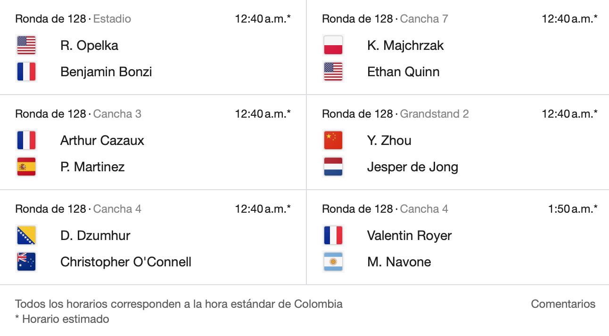The height and width of the screenshot is (336, 609).
Task: Select the Netherlands flag next to Jesper de Jong
Action: coord(333,167)
